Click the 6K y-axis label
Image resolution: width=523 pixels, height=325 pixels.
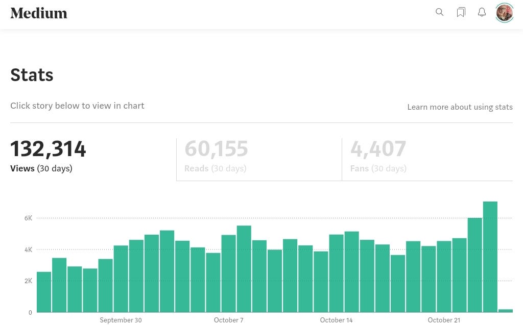coord(29,218)
